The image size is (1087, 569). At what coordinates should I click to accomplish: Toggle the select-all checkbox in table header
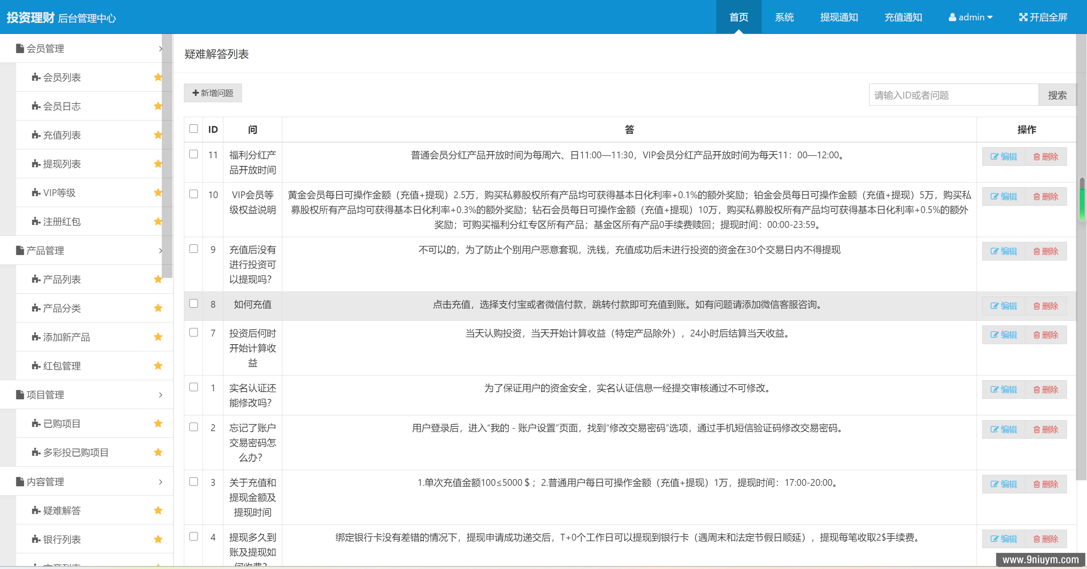coord(194,129)
